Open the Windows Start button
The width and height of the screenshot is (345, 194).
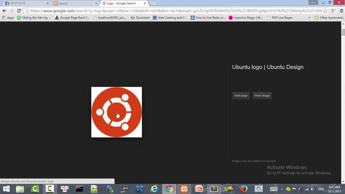click(x=6, y=189)
